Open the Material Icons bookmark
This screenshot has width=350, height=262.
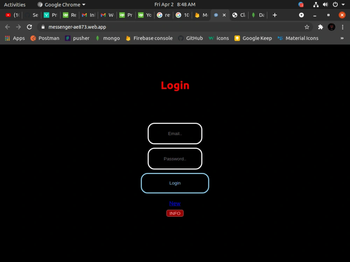click(x=298, y=38)
